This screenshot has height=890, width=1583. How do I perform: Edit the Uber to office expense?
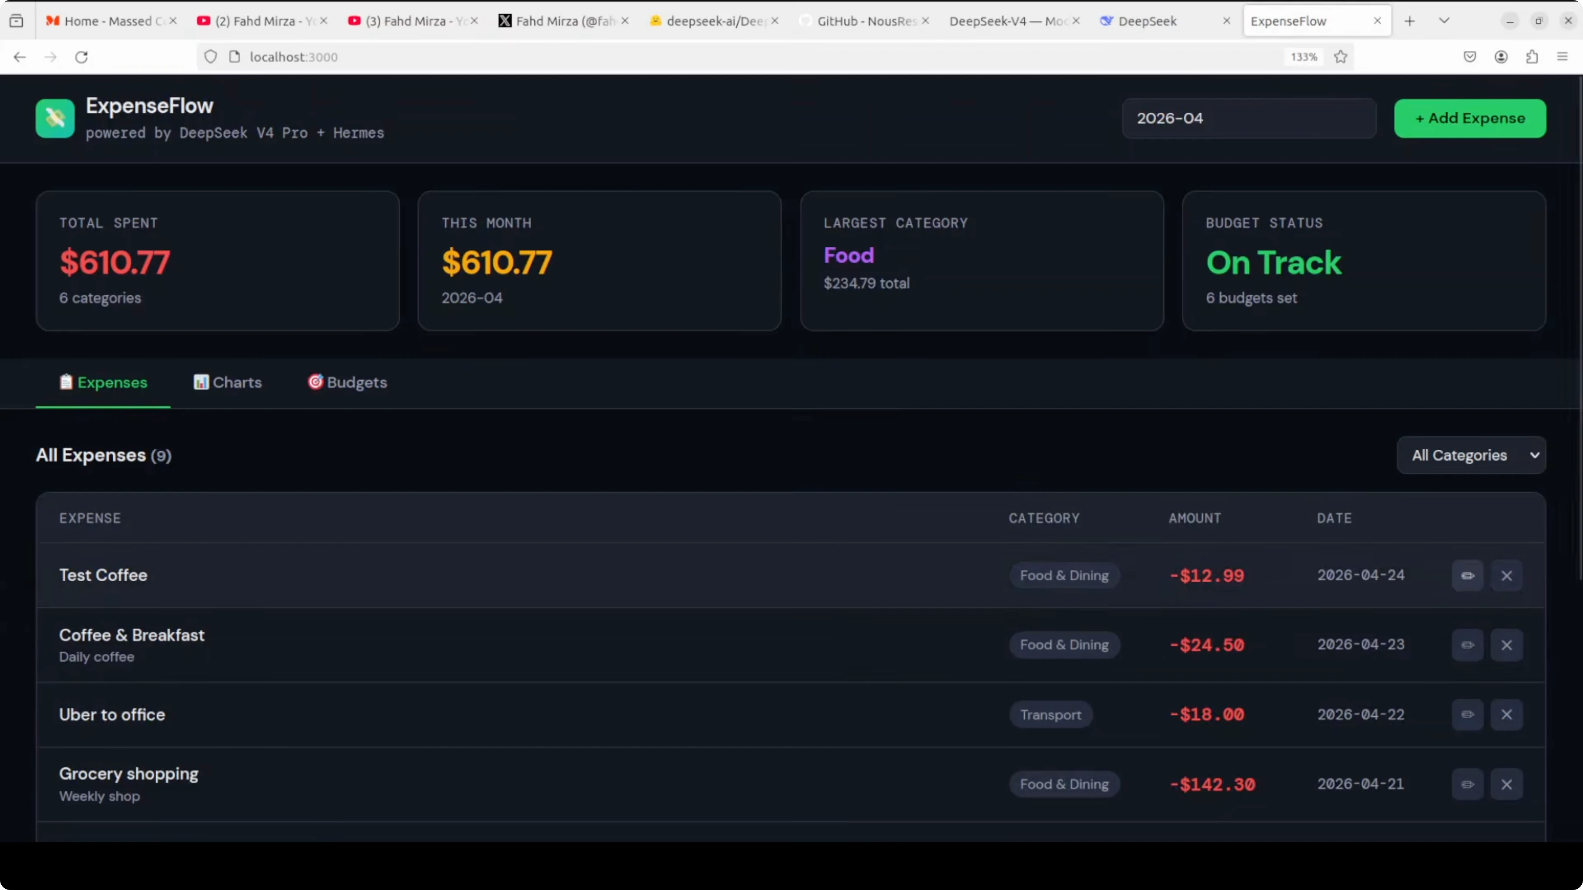click(x=1467, y=714)
